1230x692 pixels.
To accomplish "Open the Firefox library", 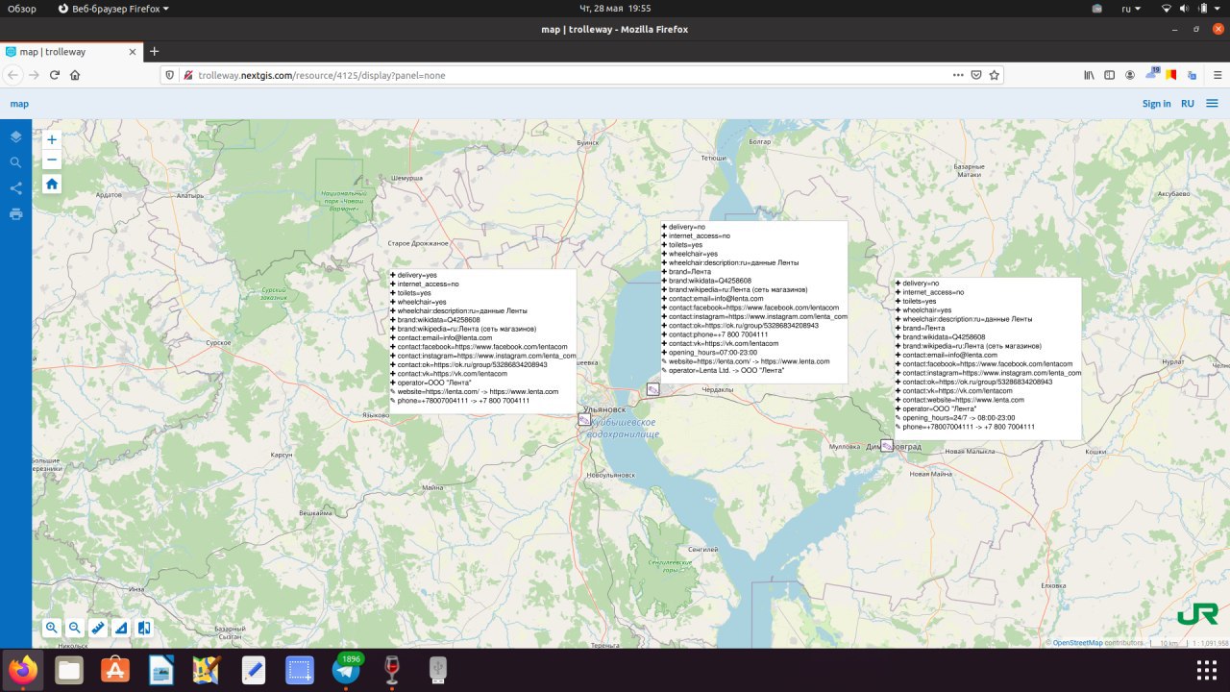I will pyautogui.click(x=1089, y=75).
